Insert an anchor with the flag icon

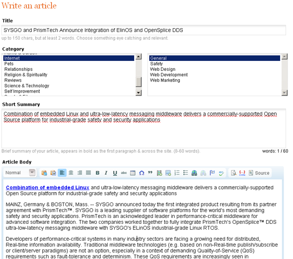point(212,173)
